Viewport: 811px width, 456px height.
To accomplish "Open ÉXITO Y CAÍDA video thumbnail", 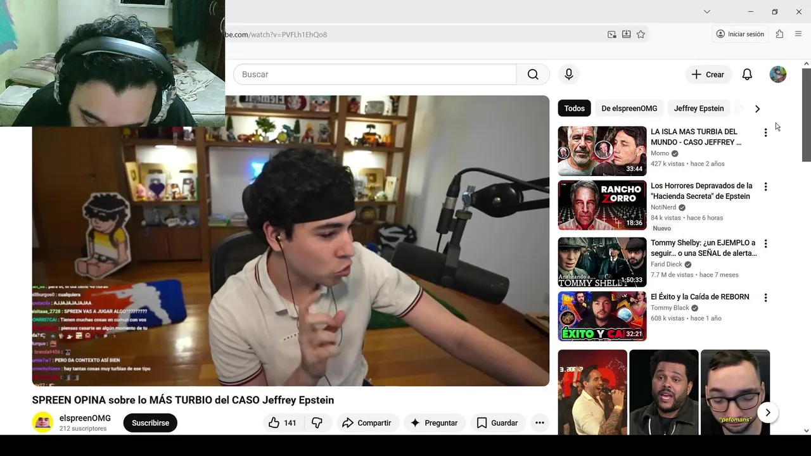I will [x=602, y=316].
